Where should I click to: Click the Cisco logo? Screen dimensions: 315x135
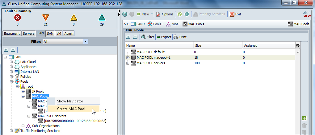[x=307, y=14]
